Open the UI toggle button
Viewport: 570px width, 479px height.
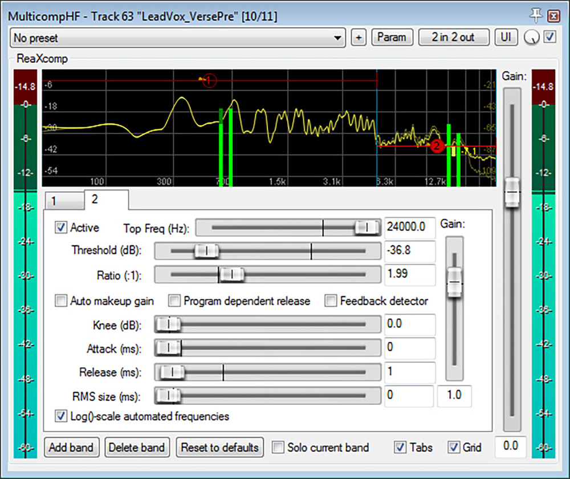click(x=505, y=38)
